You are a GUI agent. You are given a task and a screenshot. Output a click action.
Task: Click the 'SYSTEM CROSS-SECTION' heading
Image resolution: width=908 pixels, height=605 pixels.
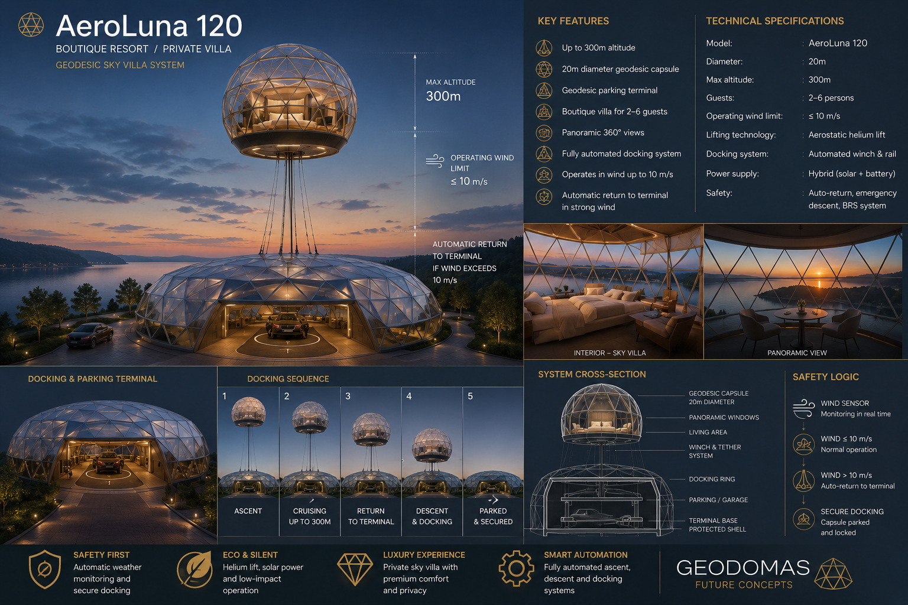[592, 374]
